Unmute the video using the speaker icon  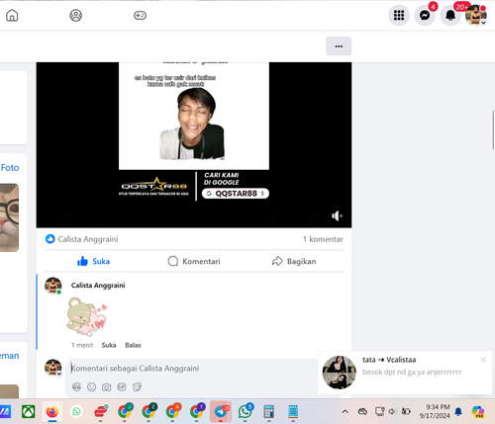(x=337, y=215)
